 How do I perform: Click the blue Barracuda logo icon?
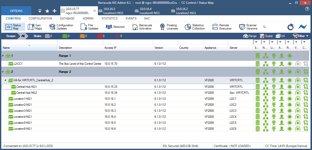[302, 27]
